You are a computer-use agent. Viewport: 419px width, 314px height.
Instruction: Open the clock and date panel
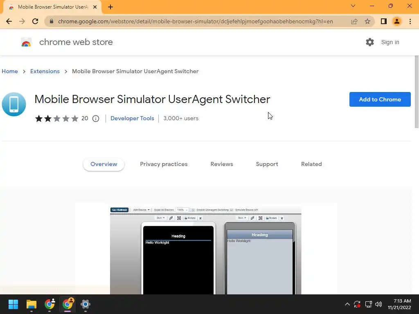pos(399,304)
